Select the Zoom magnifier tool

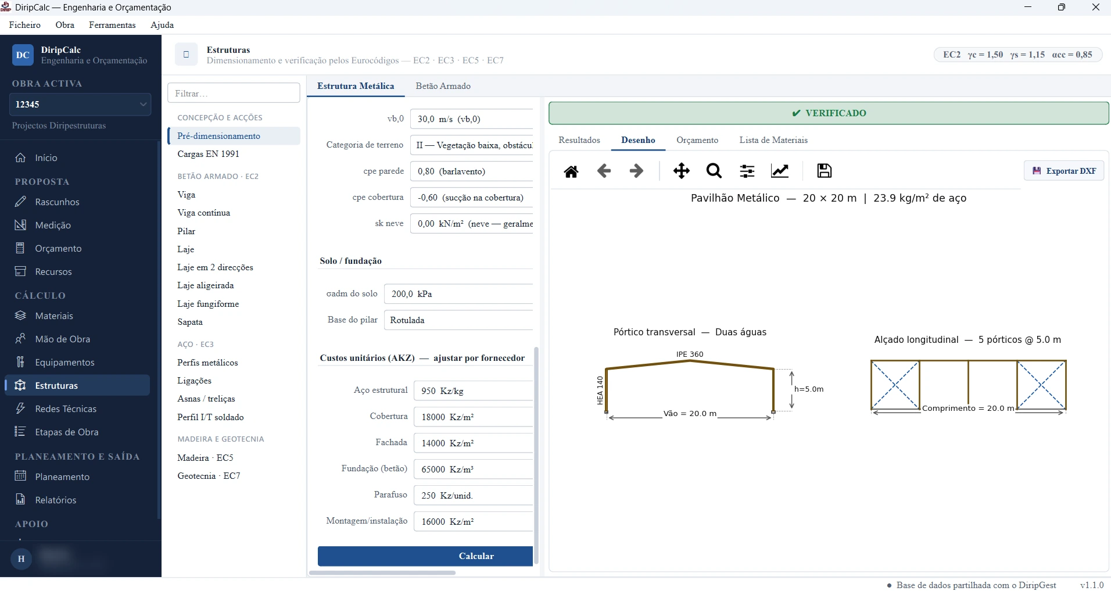click(x=714, y=171)
